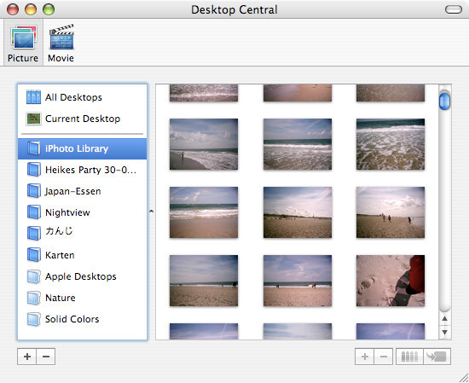Click the picture group bars icon
This screenshot has width=469, height=383.
pyautogui.click(x=409, y=357)
